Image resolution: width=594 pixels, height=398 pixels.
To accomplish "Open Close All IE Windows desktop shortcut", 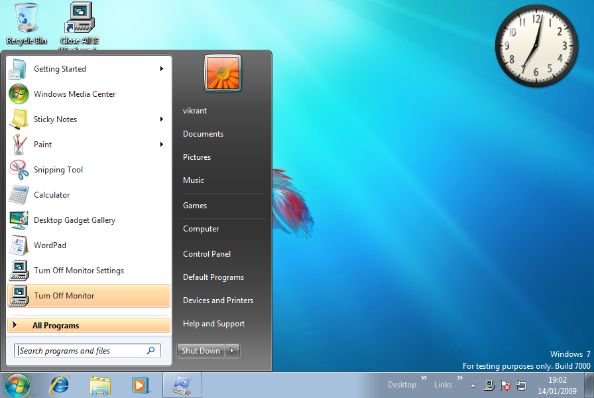I will (80, 26).
